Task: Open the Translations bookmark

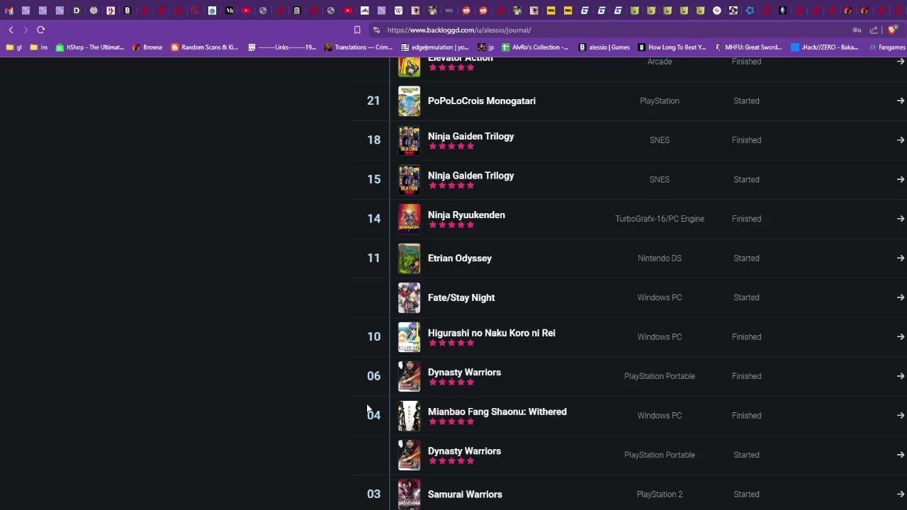Action: click(359, 47)
